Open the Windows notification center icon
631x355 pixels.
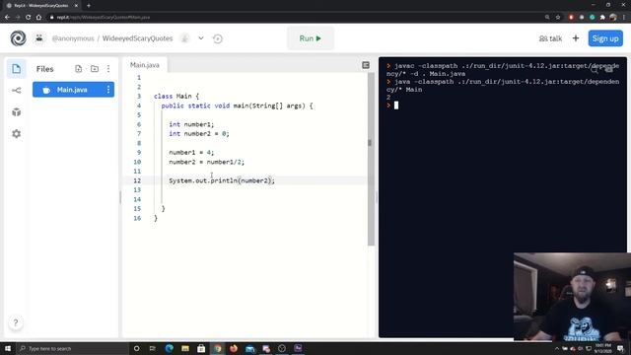pos(621,348)
